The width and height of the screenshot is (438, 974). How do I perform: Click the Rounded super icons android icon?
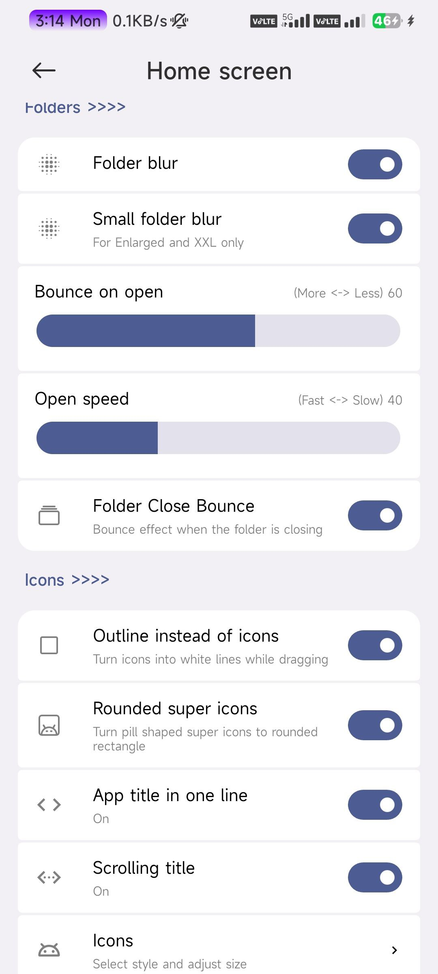(x=49, y=725)
